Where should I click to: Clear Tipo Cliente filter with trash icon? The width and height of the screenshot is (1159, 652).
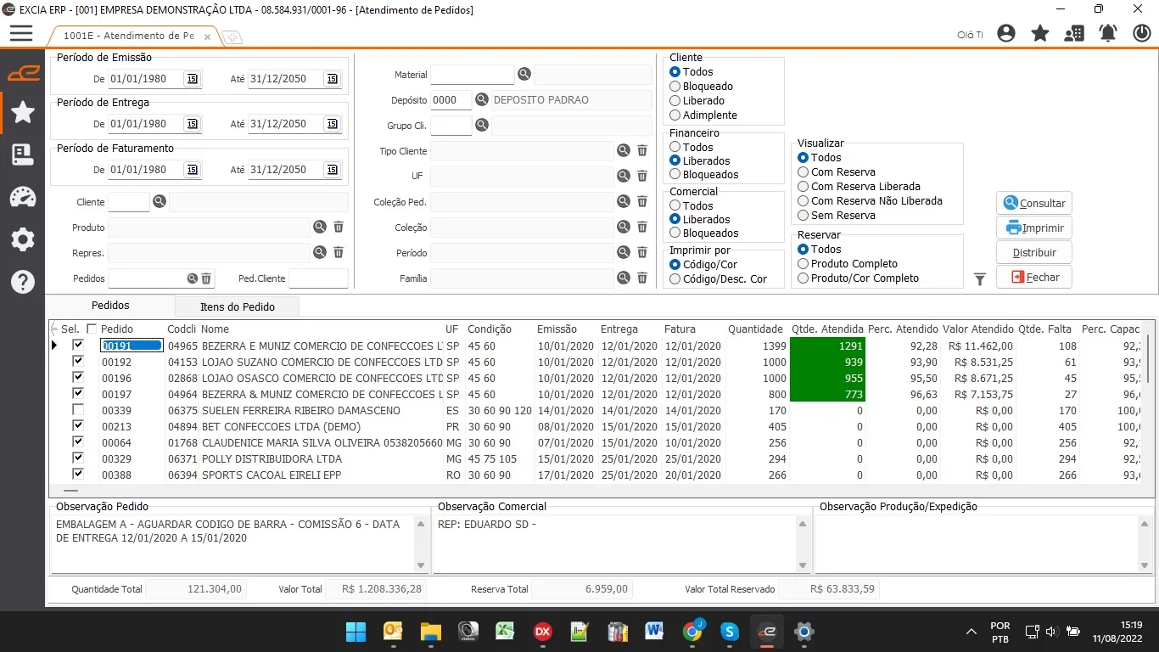click(642, 150)
